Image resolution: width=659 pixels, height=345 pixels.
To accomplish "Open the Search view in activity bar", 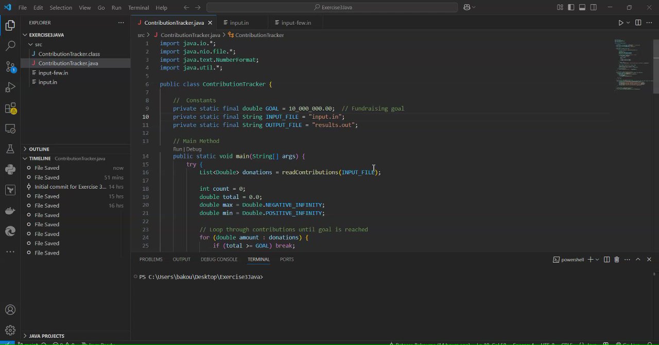I will point(10,46).
